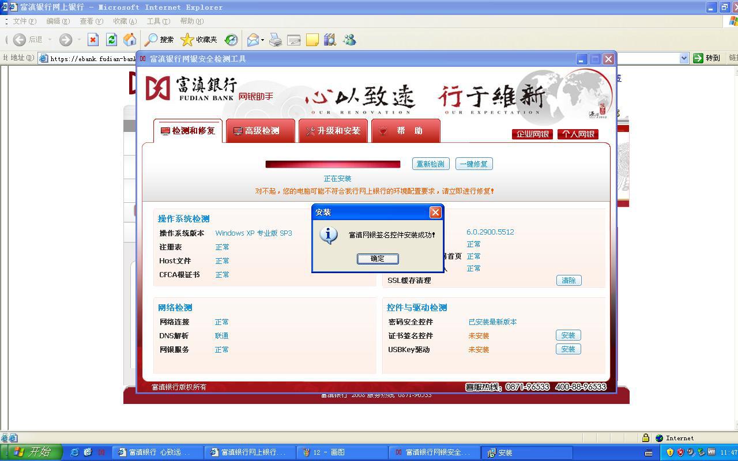Expand the Back button history dropdown
Image resolution: width=738 pixels, height=461 pixels.
(x=50, y=40)
